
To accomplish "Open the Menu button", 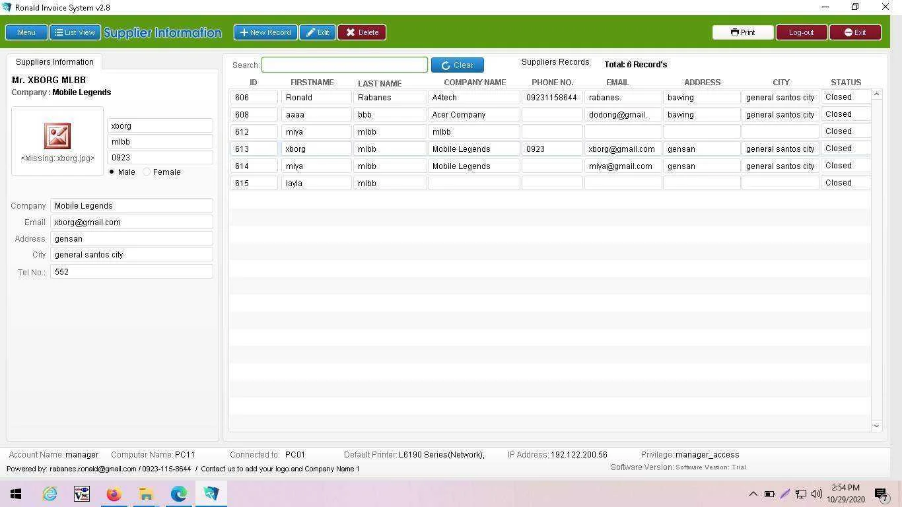I will pos(26,32).
